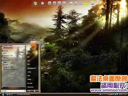Click the headphones icon in the dock

[81, 3]
